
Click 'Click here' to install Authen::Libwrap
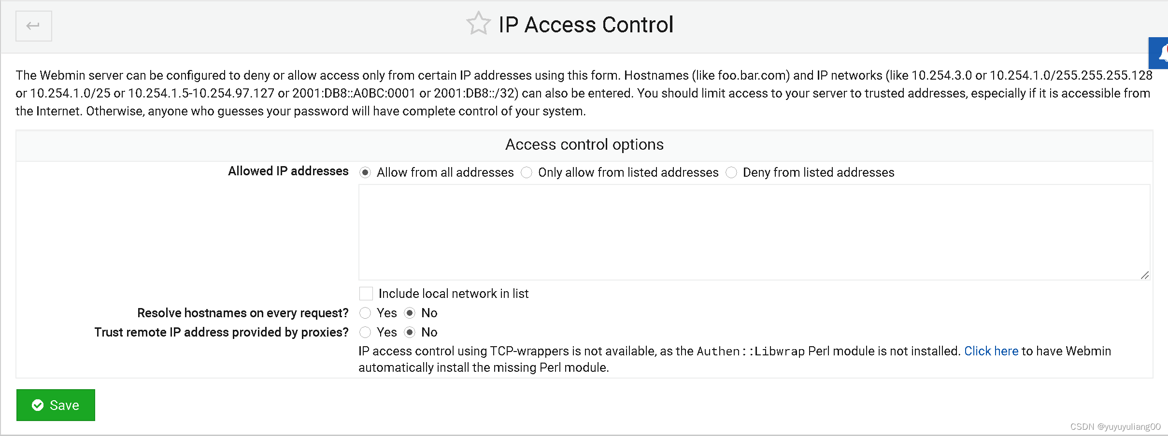pos(991,351)
